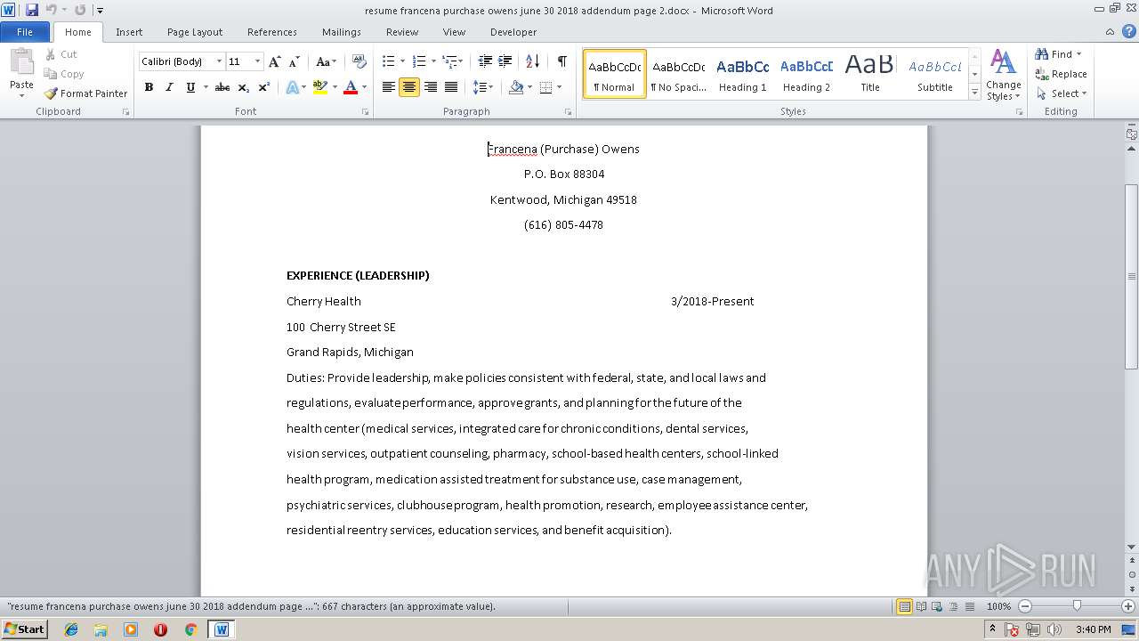Apply No Spacing style

(x=678, y=74)
